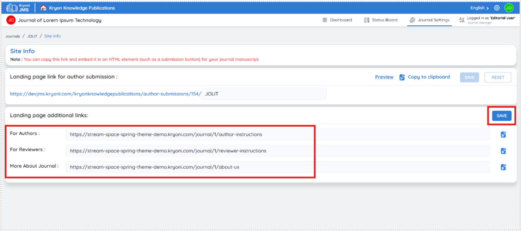Go to Journals in the breadcrumb
The image size is (521, 231).
[13, 36]
